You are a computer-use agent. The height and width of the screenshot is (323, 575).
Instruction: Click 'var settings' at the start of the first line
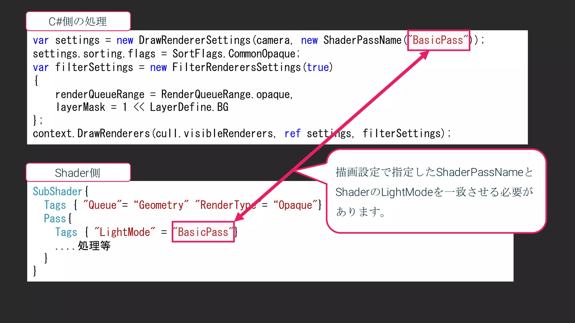click(66, 40)
